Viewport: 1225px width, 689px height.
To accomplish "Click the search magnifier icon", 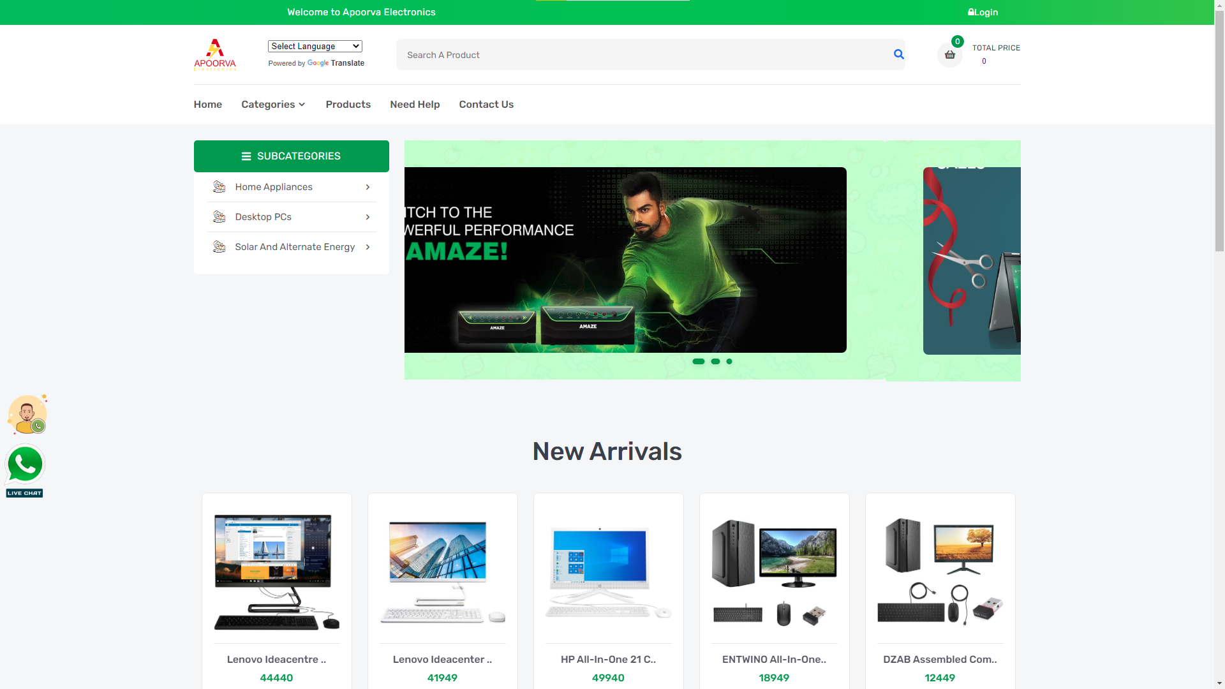I will (899, 54).
